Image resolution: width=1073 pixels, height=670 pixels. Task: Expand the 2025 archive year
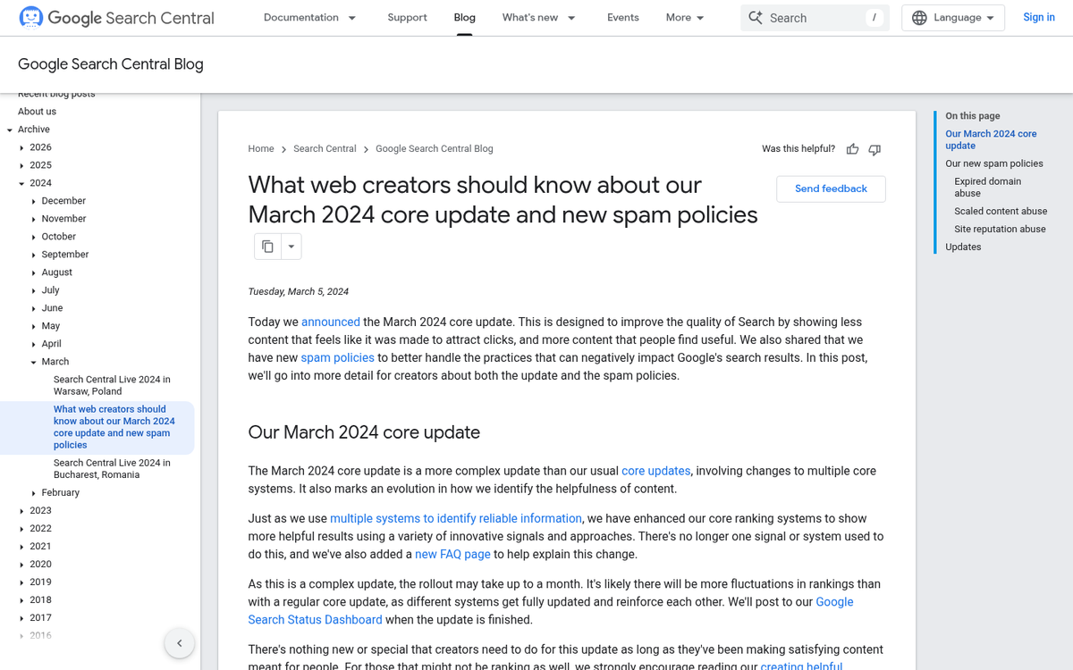[22, 165]
